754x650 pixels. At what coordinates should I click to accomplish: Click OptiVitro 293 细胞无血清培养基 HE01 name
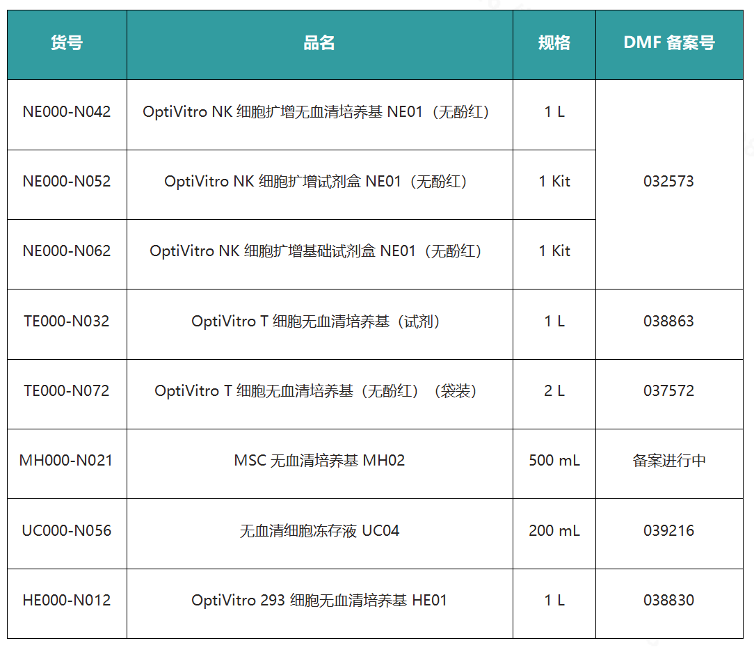tap(319, 601)
